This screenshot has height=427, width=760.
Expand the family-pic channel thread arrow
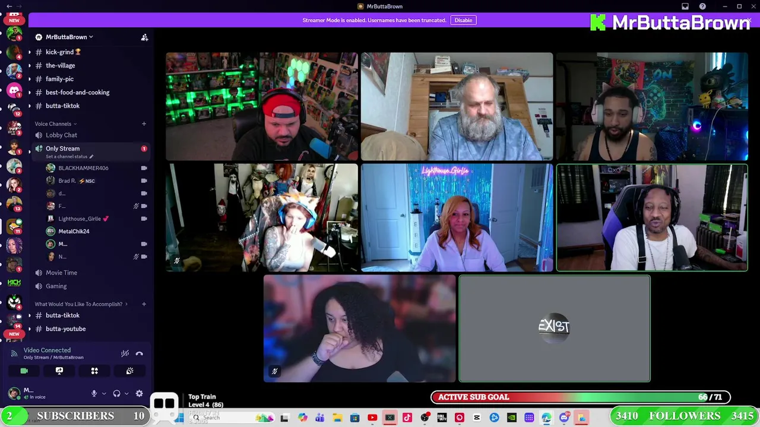pos(29,79)
